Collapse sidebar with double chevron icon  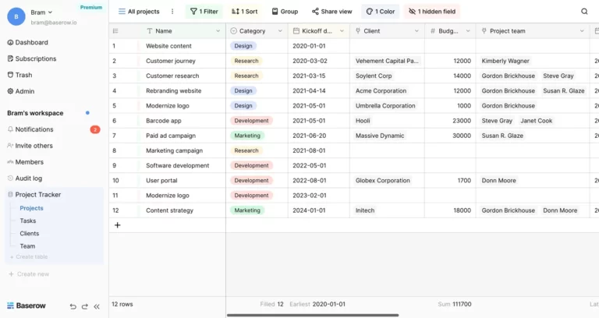pyautogui.click(x=97, y=306)
